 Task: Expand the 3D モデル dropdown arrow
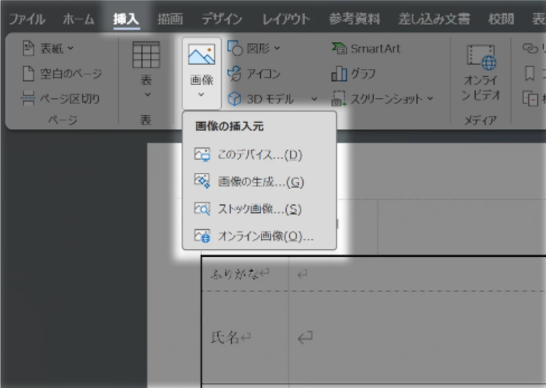[x=314, y=99]
